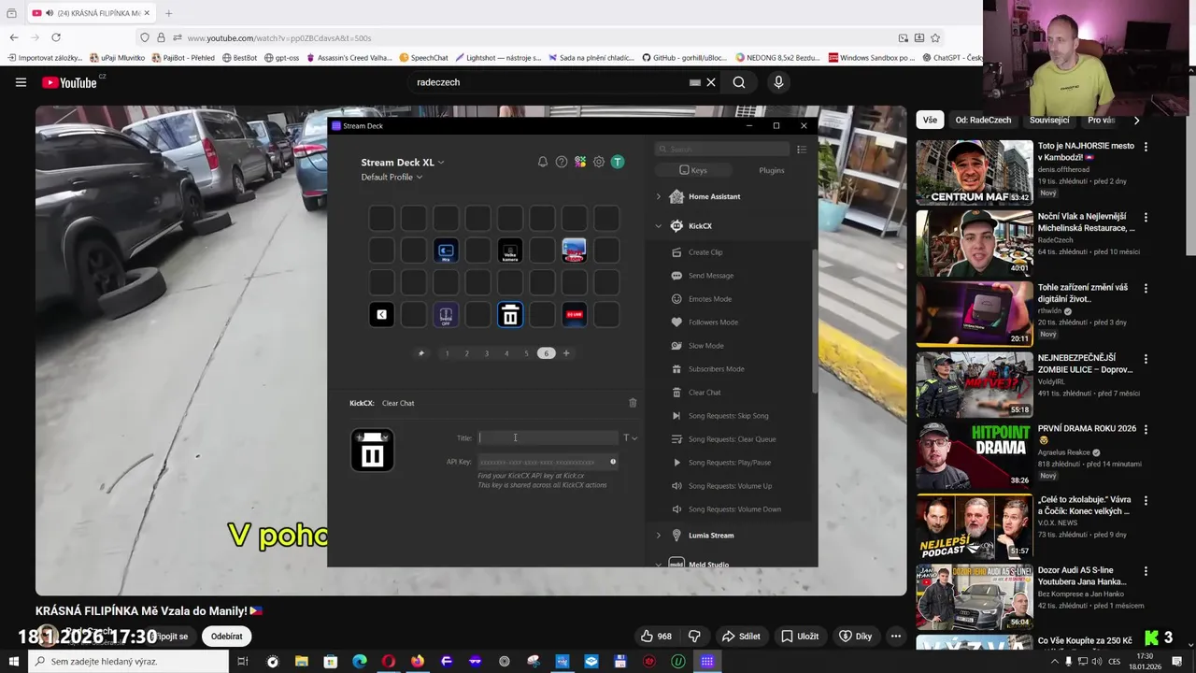Viewport: 1196px width, 673px height.
Task: Go to YouTube home via logo
Action: click(70, 82)
